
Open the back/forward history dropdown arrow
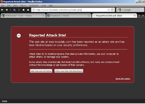(x=10, y=10)
